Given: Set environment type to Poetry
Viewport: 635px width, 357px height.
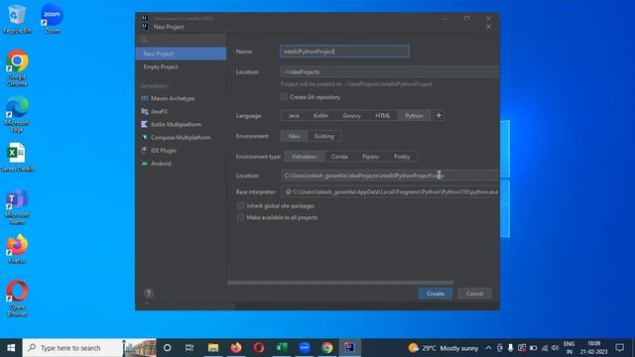Looking at the screenshot, I should (402, 157).
